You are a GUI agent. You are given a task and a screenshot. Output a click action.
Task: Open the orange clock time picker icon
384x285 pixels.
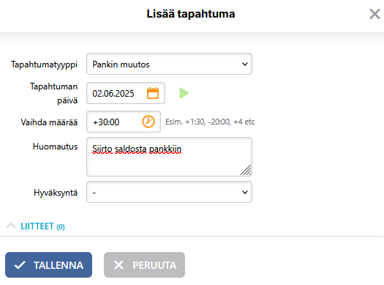(x=148, y=122)
